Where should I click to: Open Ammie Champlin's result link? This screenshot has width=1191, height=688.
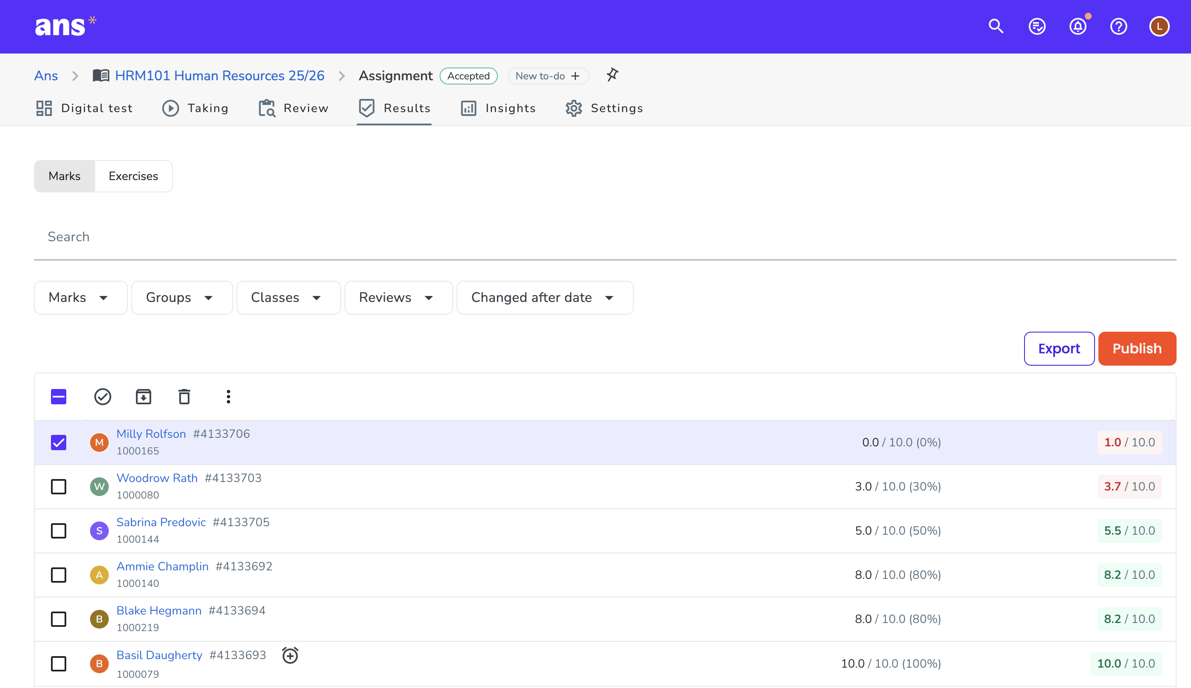[163, 567]
